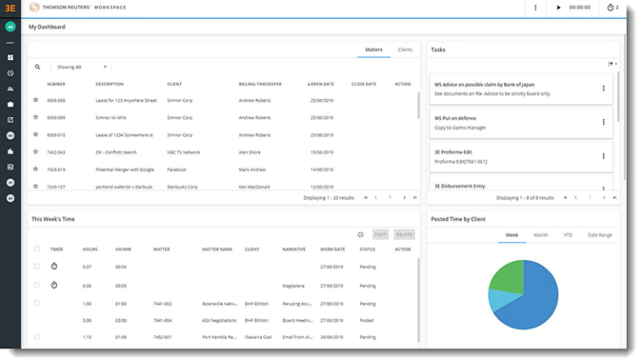The height and width of the screenshot is (361, 643).
Task: Select the checkbox for matter 7441-002 row
Action: [x=36, y=303]
